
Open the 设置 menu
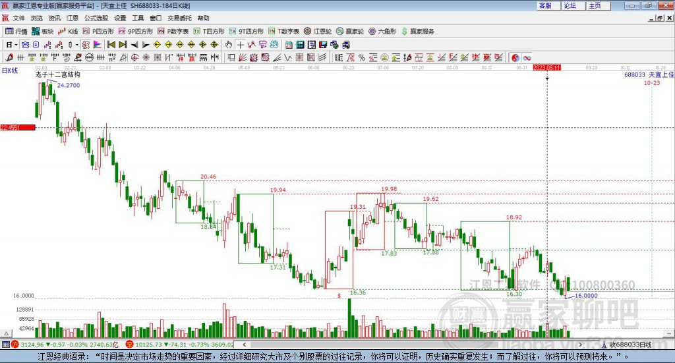120,18
